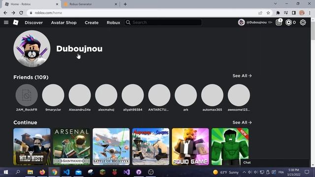Open the Murderers vs Sheriffs game tile
315x177 pixels.
[151, 147]
